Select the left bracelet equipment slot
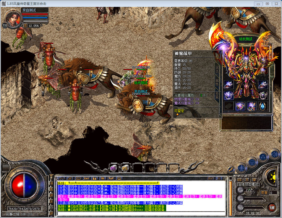 click(x=229, y=85)
